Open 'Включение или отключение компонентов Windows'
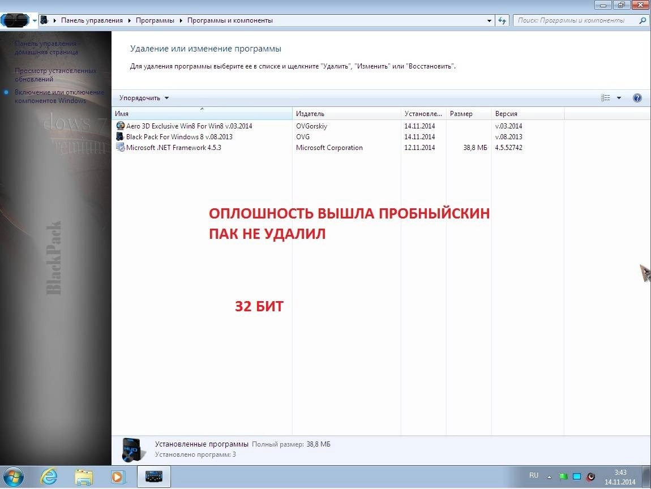This screenshot has width=651, height=489. 59,96
